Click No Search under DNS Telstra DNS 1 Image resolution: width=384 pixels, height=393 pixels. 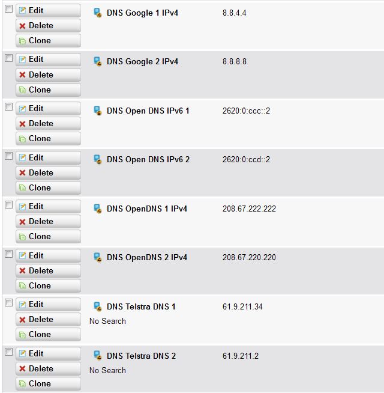107,321
